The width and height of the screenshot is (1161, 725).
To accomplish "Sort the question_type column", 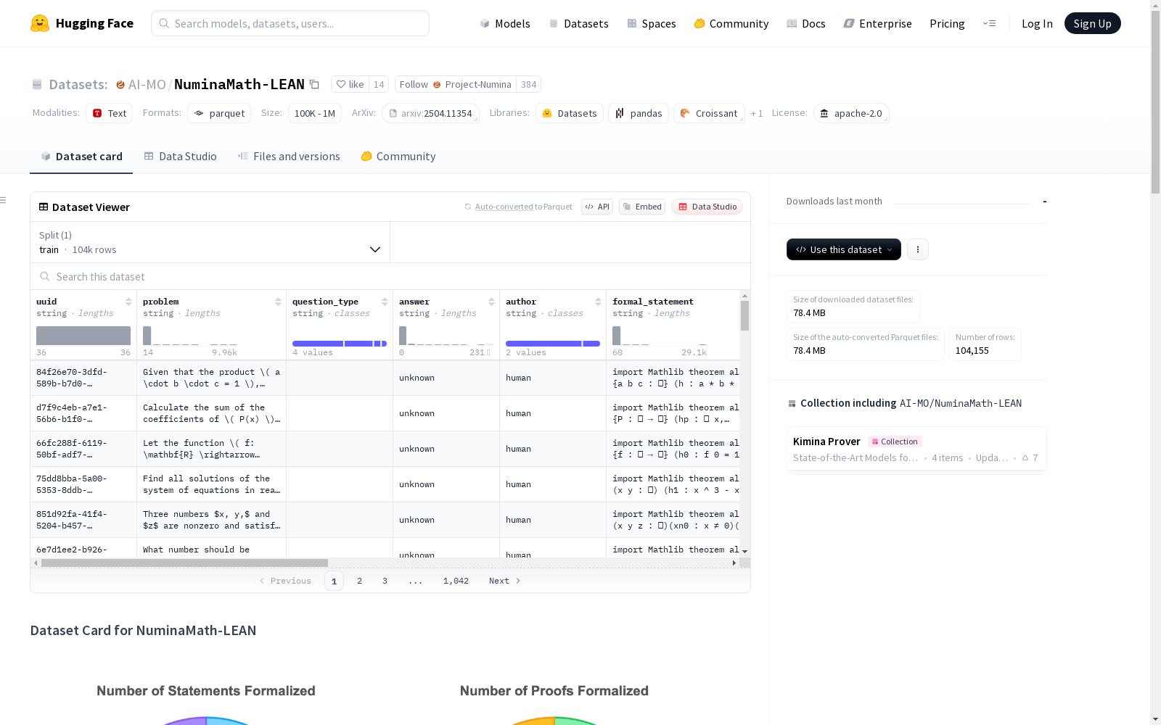I will (x=385, y=302).
